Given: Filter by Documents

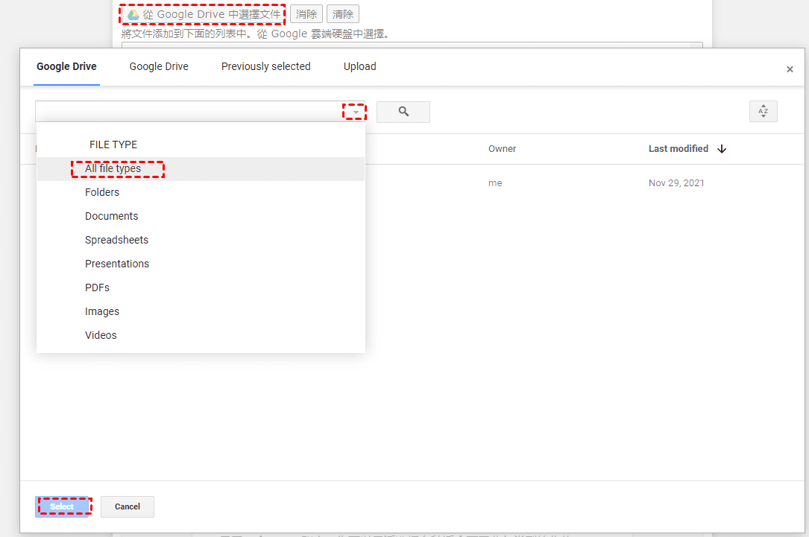Looking at the screenshot, I should pyautogui.click(x=201, y=216).
